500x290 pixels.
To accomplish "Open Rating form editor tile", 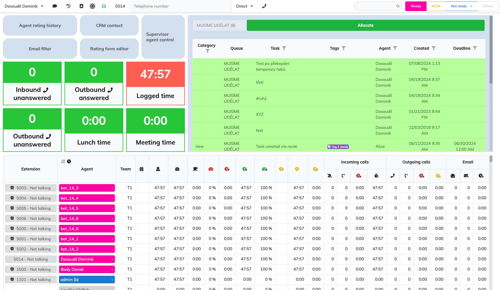I will coord(109,49).
